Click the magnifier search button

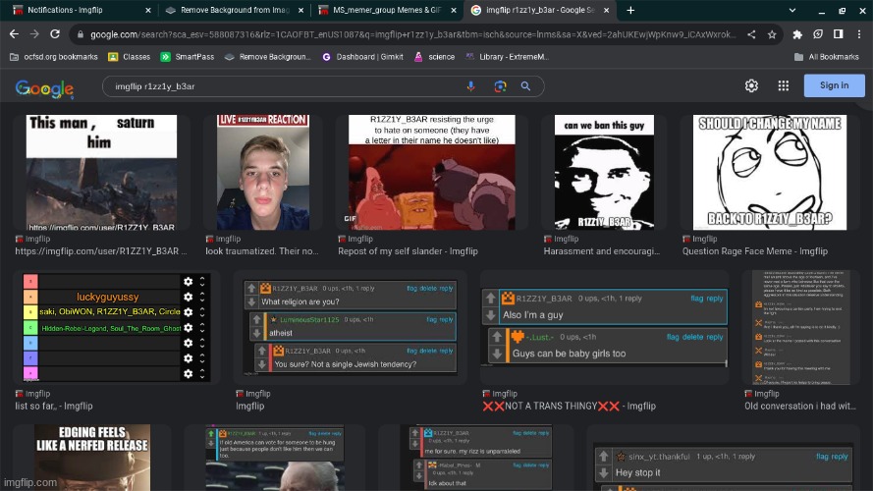click(x=525, y=86)
